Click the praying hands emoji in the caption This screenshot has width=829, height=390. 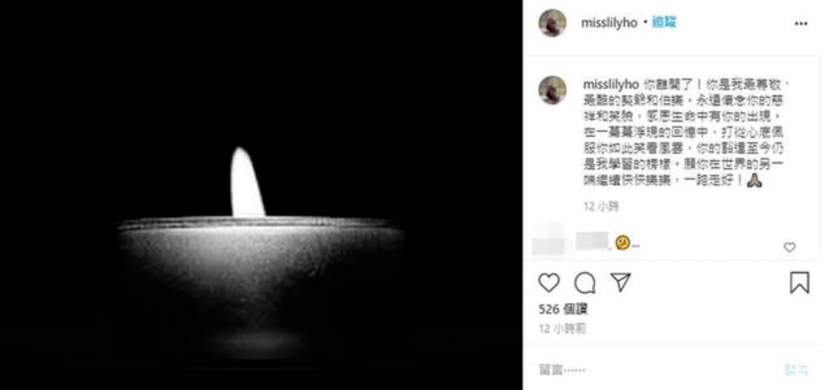pyautogui.click(x=754, y=180)
